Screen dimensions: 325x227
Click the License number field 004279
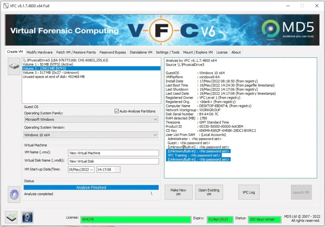tap(135, 219)
